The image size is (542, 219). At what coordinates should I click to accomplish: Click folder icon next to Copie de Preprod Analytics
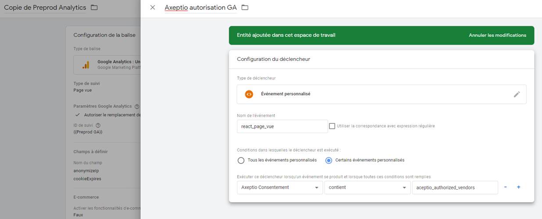pos(94,7)
